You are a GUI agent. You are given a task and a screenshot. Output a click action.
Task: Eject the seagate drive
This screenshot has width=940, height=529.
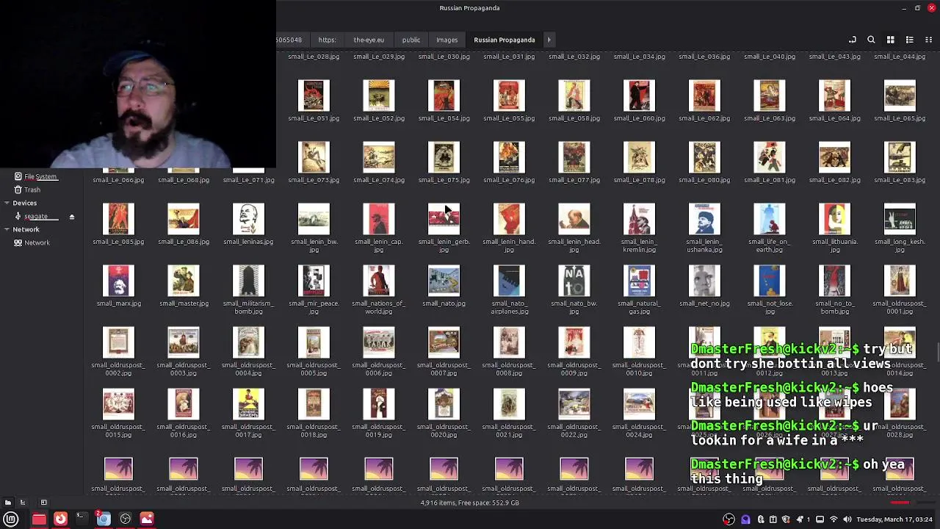pyautogui.click(x=72, y=217)
